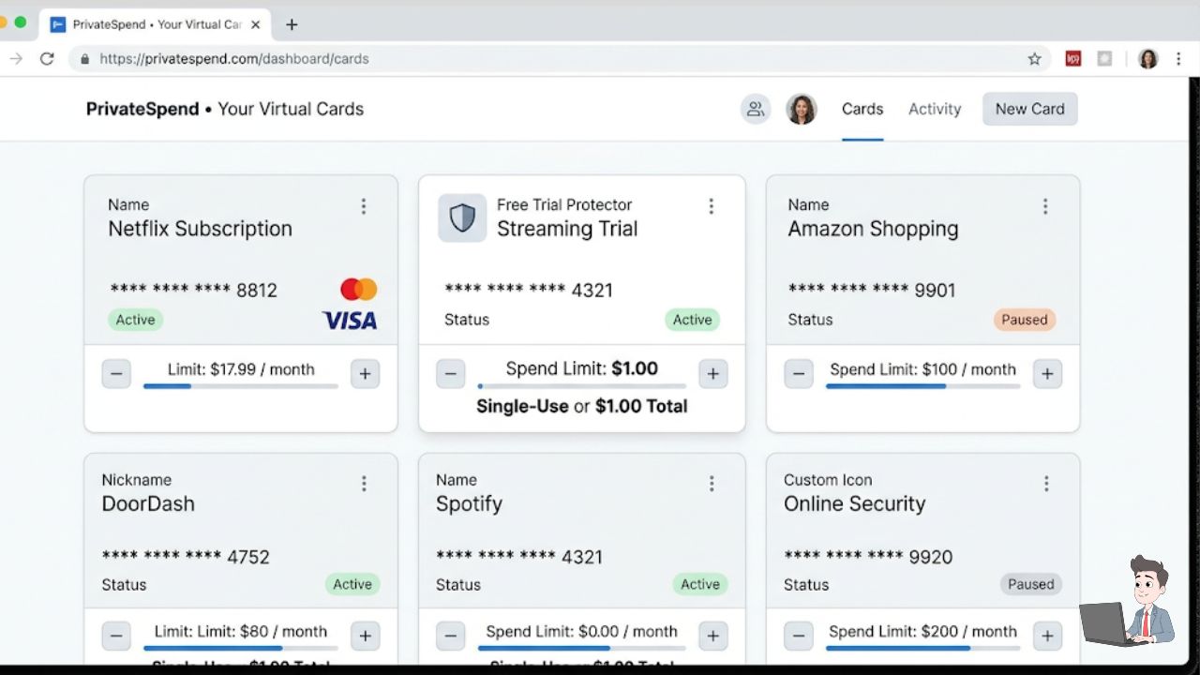This screenshot has width=1200, height=675.
Task: Adjust the Netflix limit slider bar
Action: [x=240, y=386]
